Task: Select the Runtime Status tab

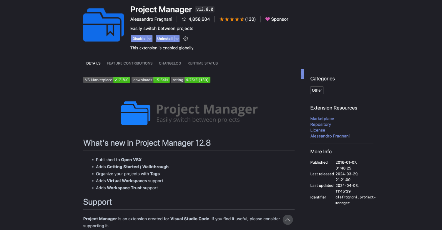Action: [202, 63]
